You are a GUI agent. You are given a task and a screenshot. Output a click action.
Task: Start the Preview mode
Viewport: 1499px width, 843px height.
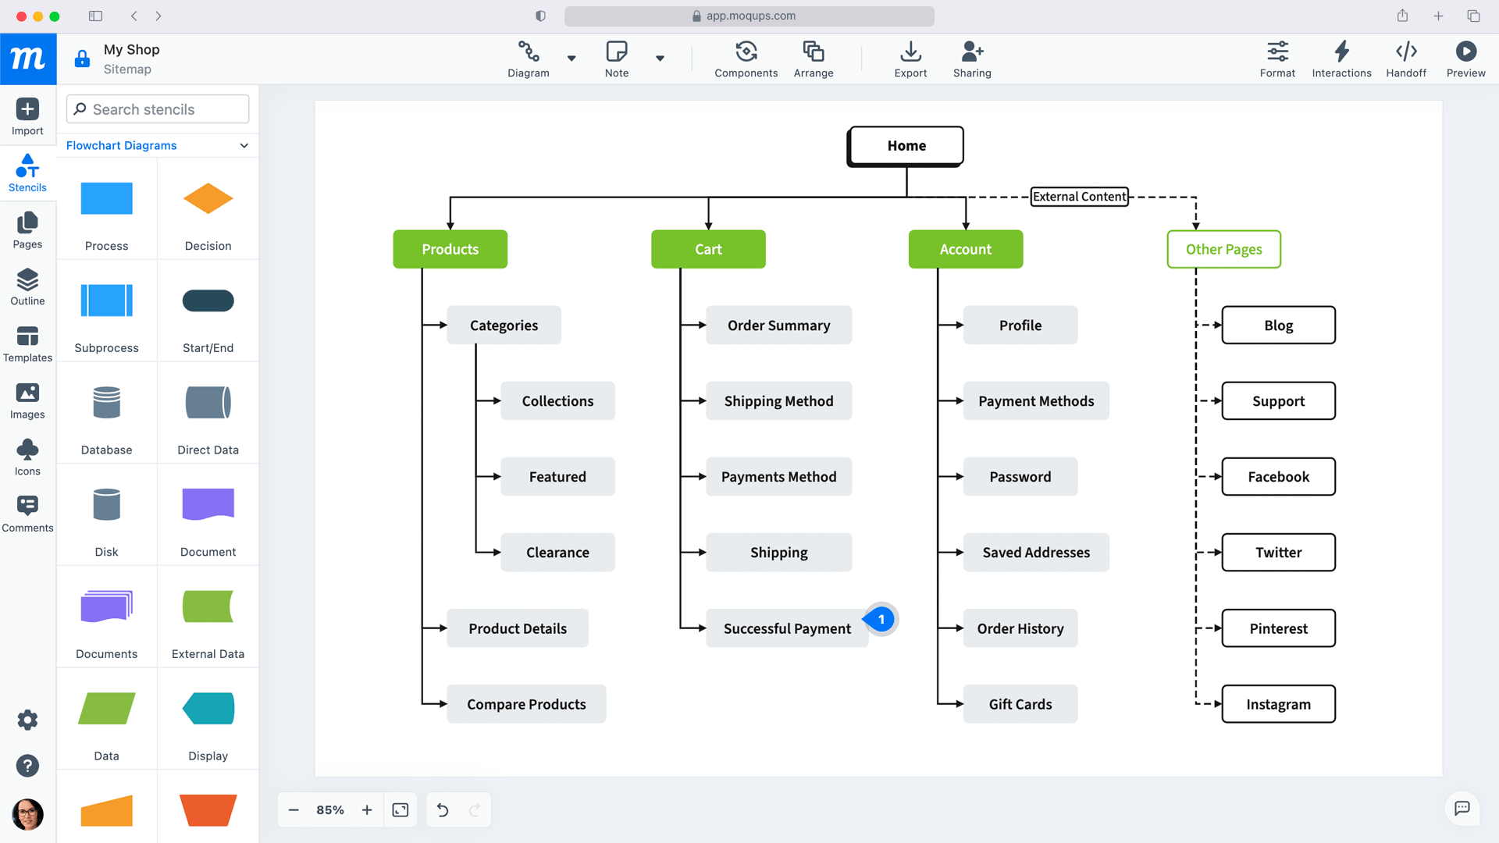coord(1465,59)
